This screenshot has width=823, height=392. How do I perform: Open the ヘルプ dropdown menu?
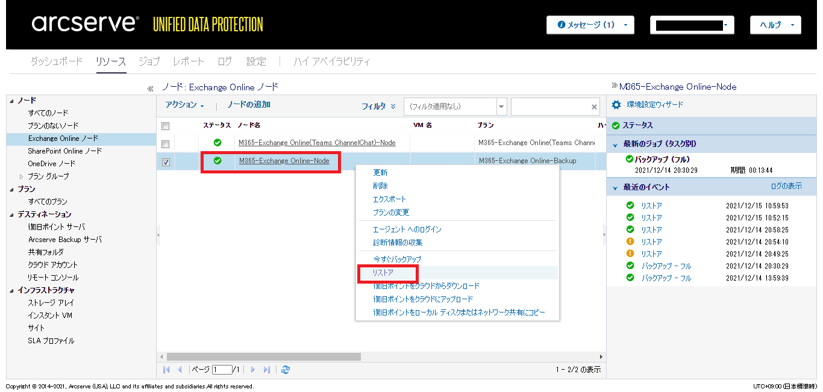click(775, 25)
